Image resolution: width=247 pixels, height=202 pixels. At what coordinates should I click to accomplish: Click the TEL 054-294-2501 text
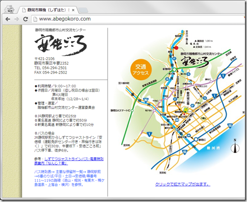coord(51,68)
